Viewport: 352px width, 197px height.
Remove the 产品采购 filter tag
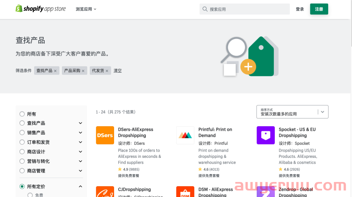[83, 71]
